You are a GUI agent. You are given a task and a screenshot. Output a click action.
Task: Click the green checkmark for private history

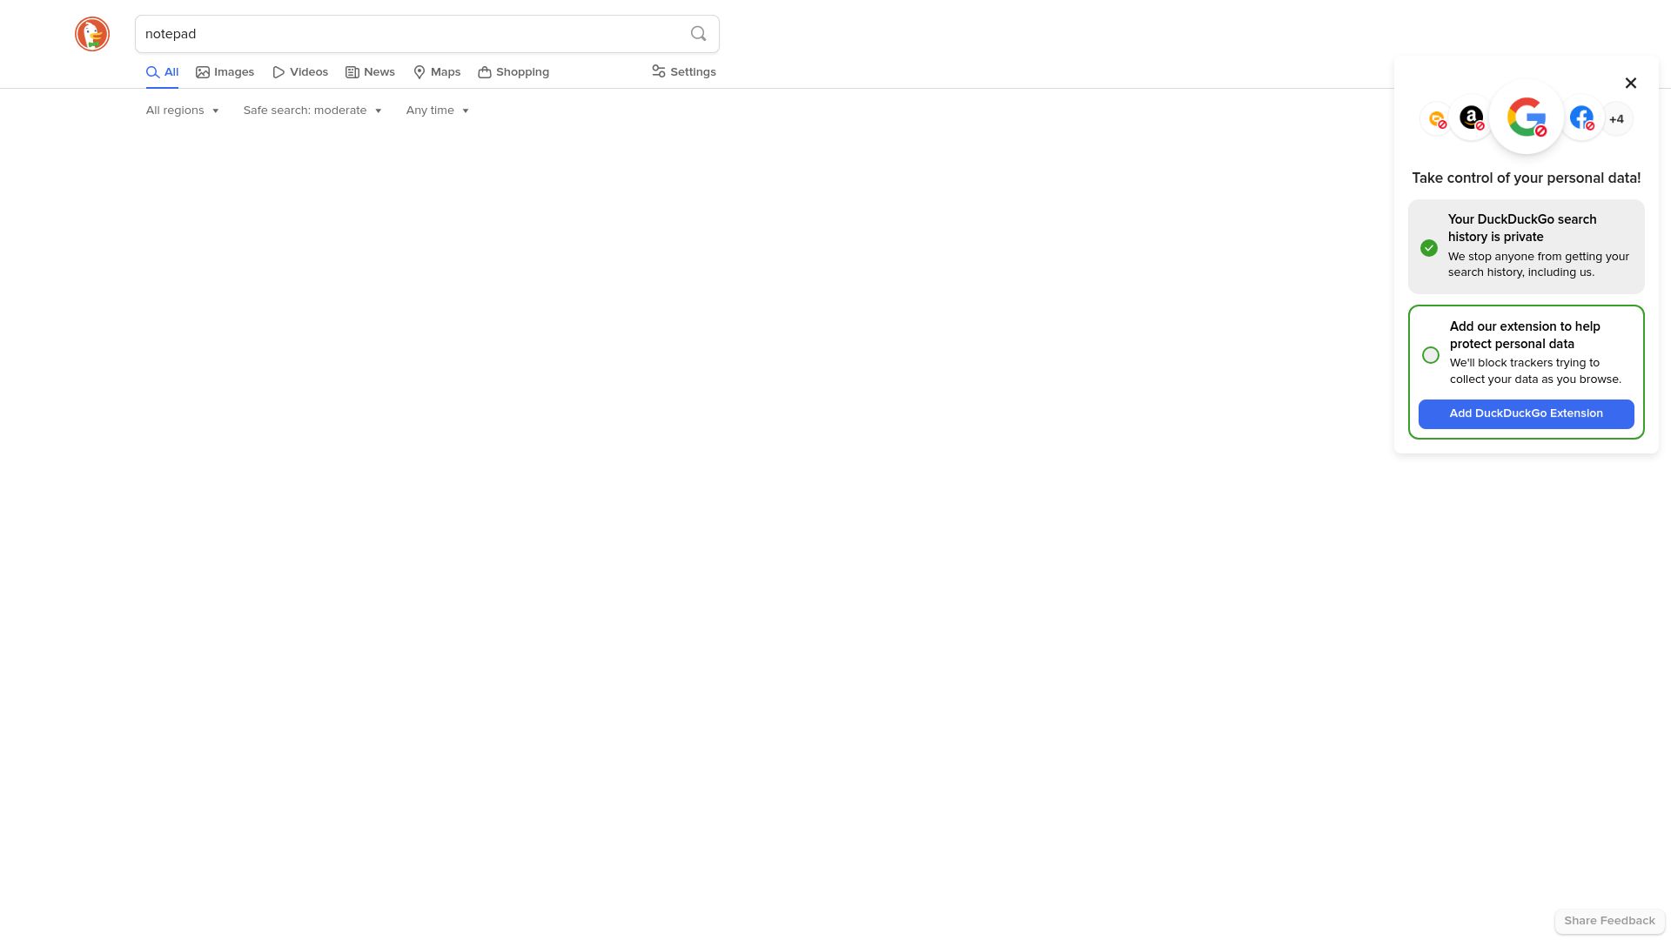point(1429,248)
